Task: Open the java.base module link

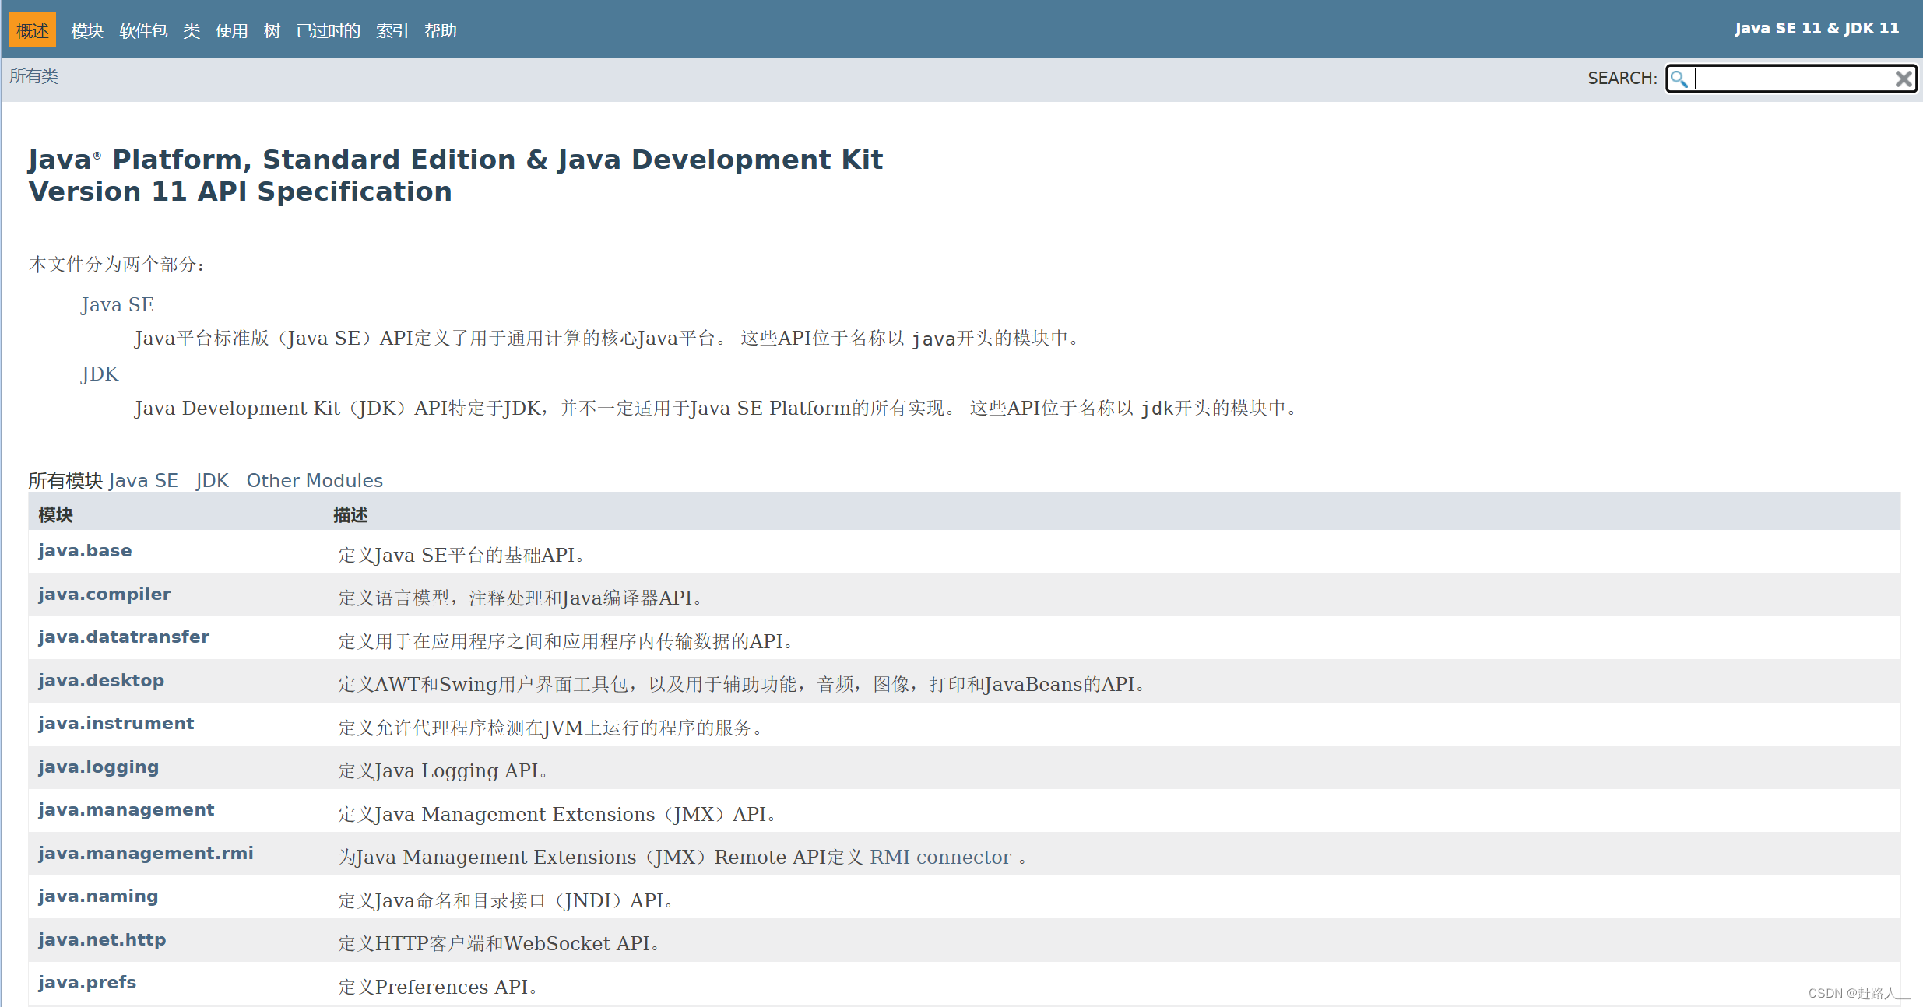Action: coord(85,550)
